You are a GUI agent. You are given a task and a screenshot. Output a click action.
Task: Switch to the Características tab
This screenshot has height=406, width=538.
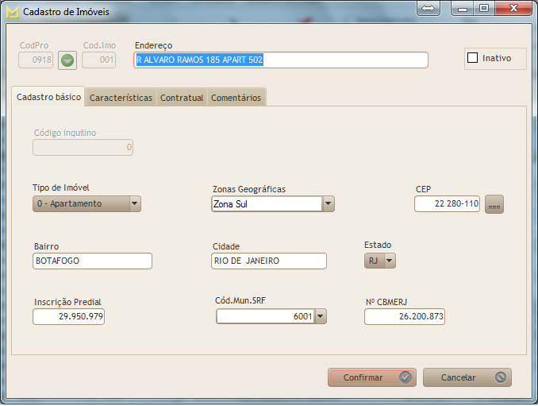[121, 98]
